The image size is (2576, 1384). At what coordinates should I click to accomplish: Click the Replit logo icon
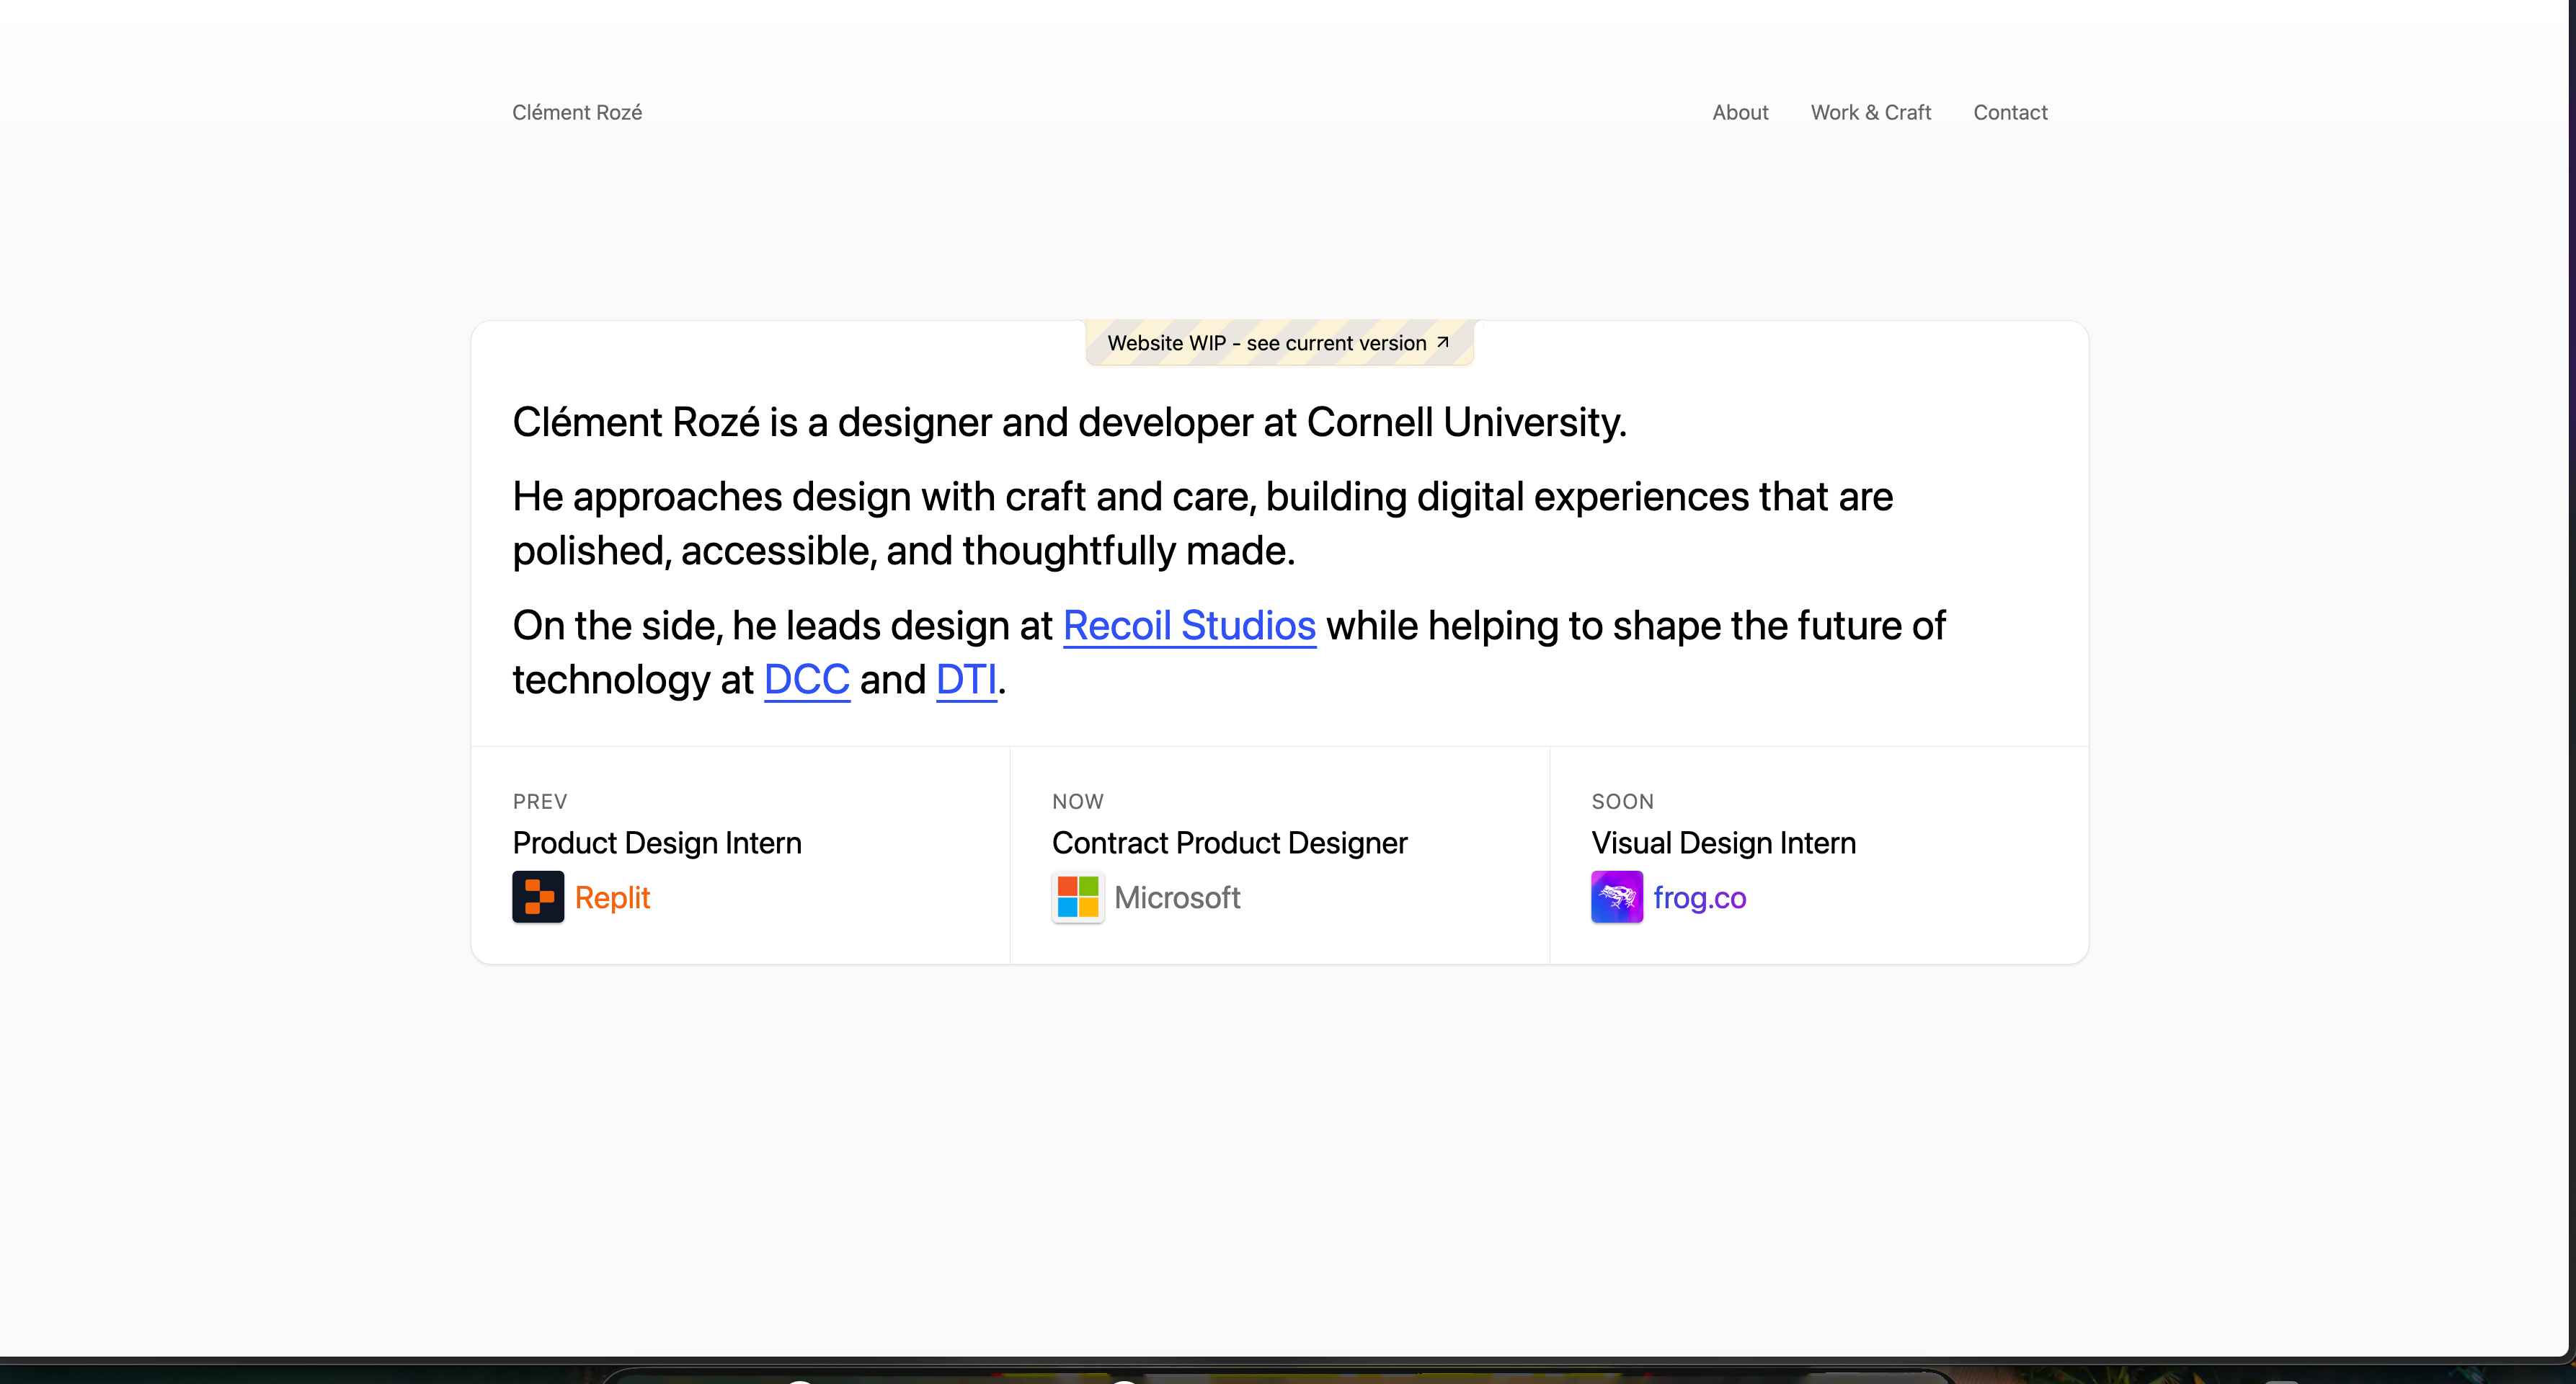click(538, 897)
